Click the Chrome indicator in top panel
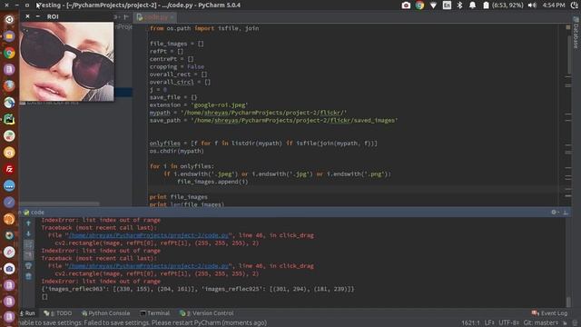This screenshot has width=581, height=327. click(x=419, y=5)
